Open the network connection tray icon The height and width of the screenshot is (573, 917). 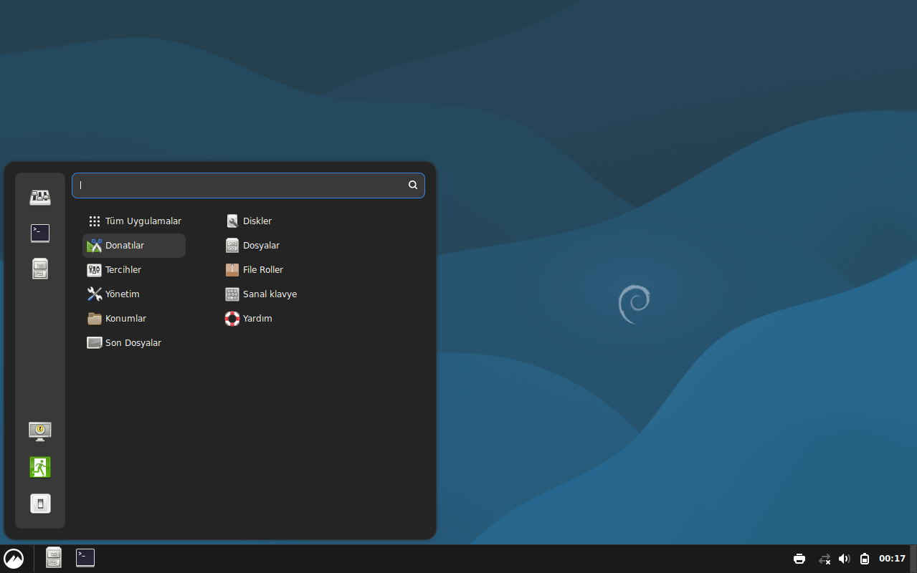(x=825, y=559)
